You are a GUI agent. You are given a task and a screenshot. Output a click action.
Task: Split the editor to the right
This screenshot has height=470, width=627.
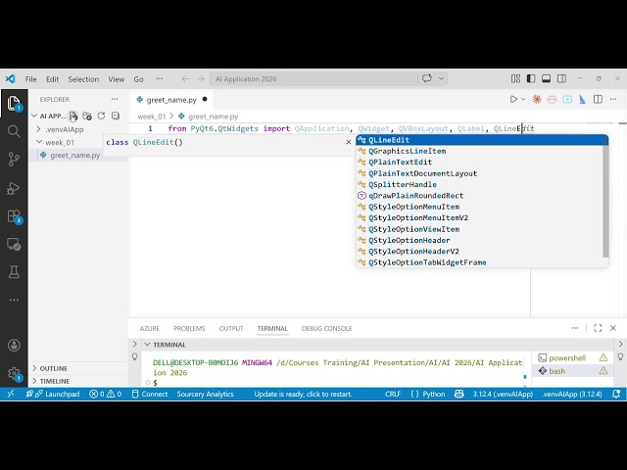point(598,99)
